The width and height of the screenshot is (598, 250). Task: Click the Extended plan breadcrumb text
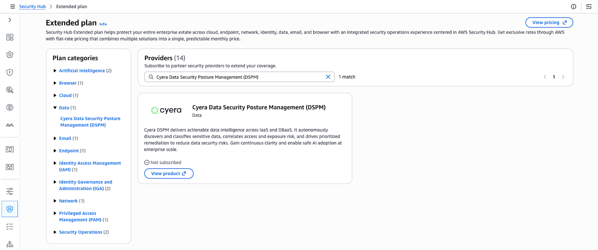[x=71, y=6]
